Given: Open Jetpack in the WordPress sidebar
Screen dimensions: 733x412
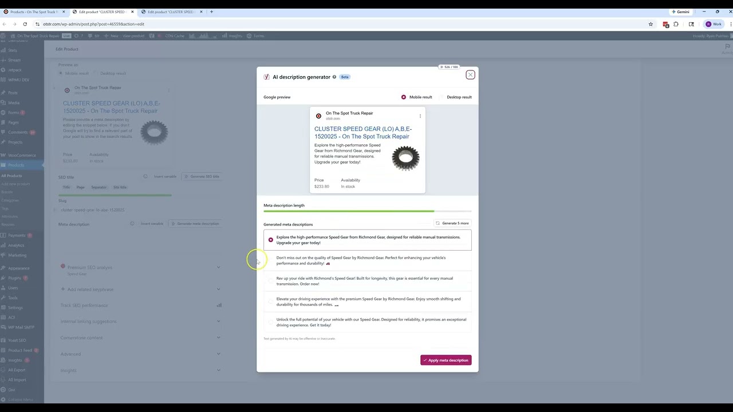Looking at the screenshot, I should coord(14,70).
